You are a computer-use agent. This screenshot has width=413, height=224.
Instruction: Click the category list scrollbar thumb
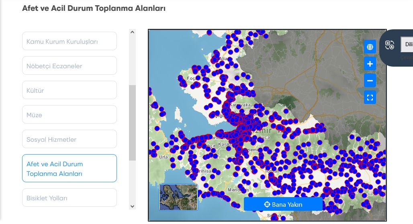[132, 122]
